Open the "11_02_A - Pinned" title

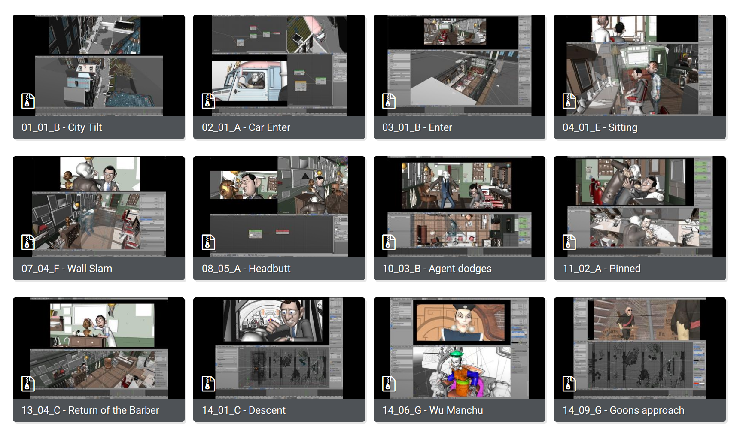coord(601,269)
